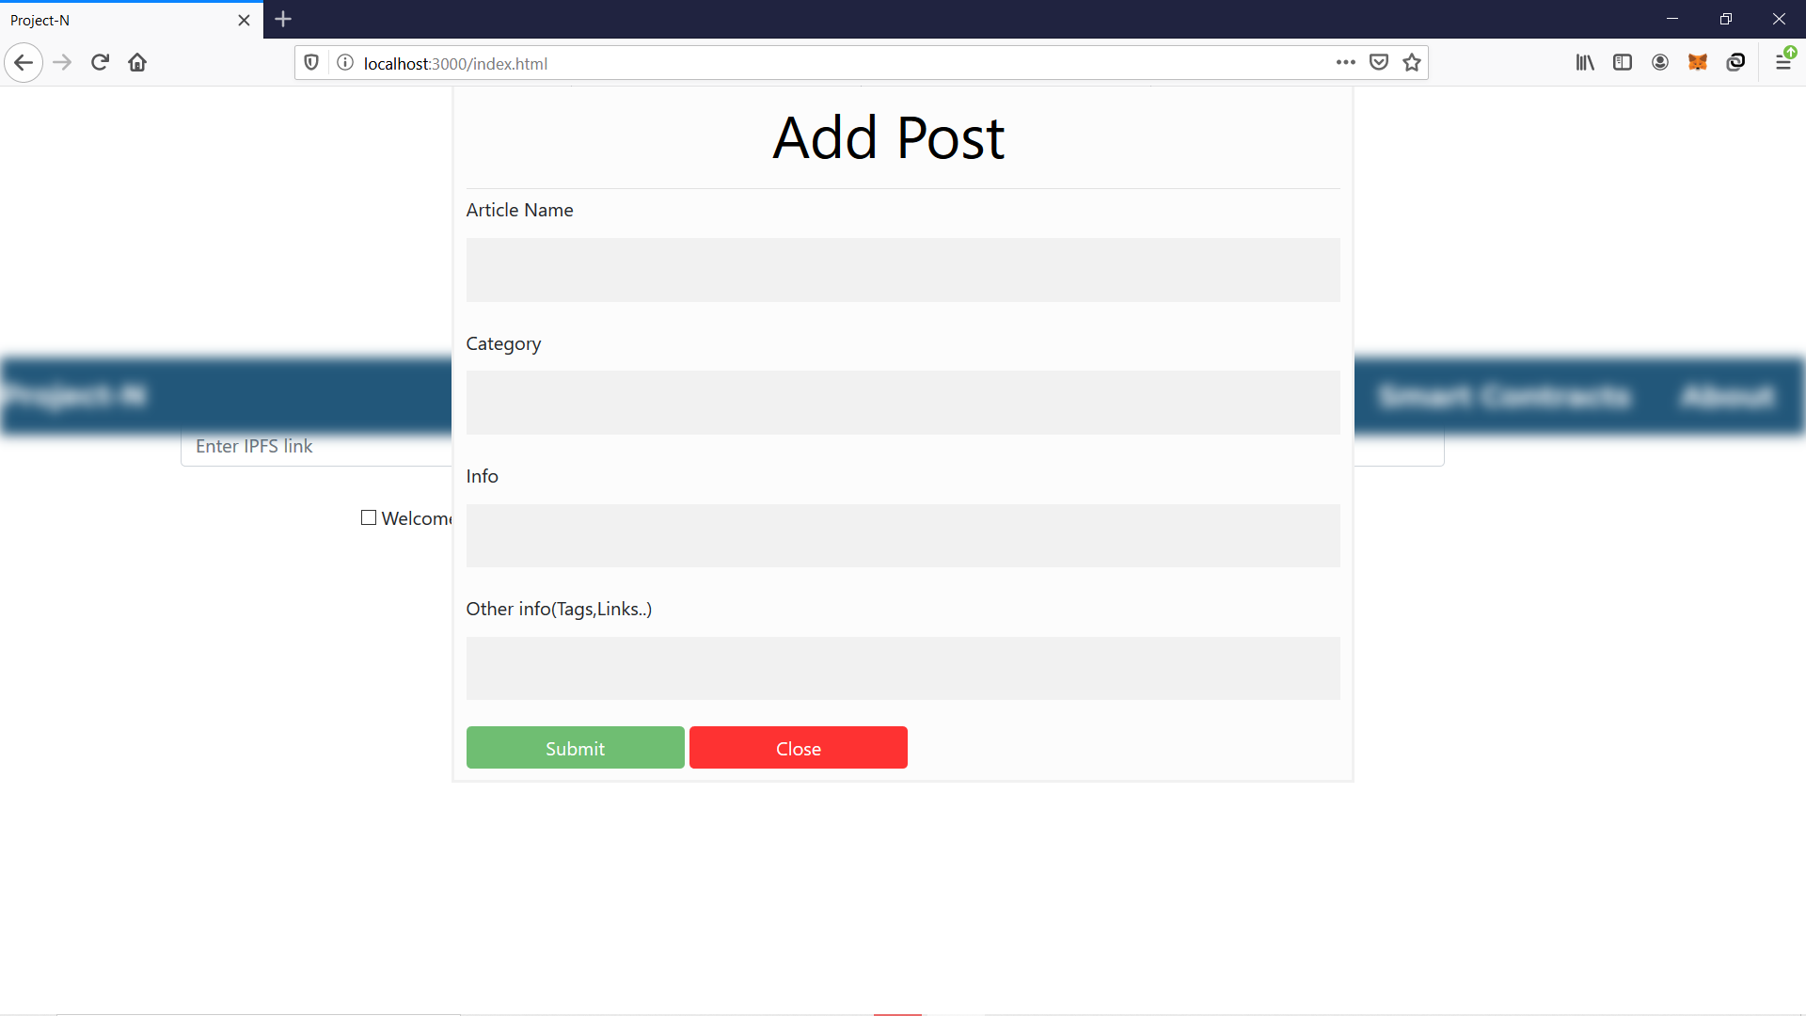Go to the browser home page
The image size is (1806, 1016).
click(x=137, y=63)
